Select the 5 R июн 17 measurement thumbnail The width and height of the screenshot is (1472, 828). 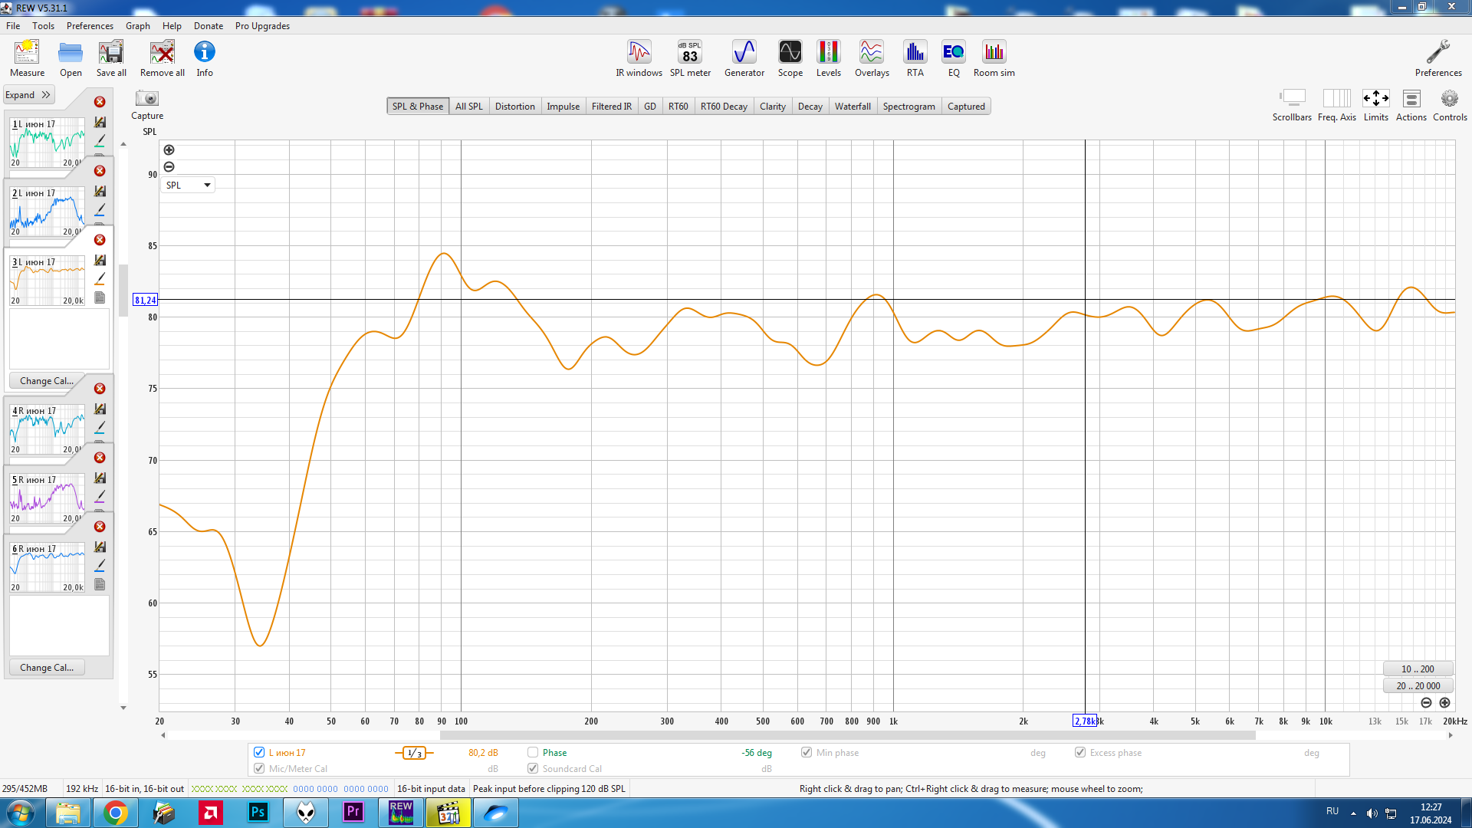[47, 499]
